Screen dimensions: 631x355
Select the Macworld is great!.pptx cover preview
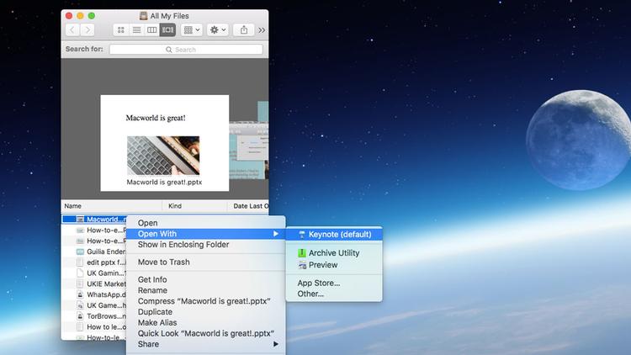(165, 143)
